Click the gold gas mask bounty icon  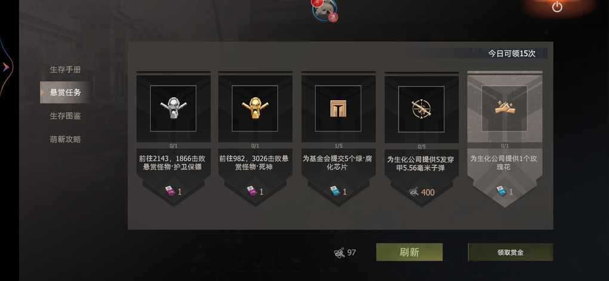click(x=255, y=109)
